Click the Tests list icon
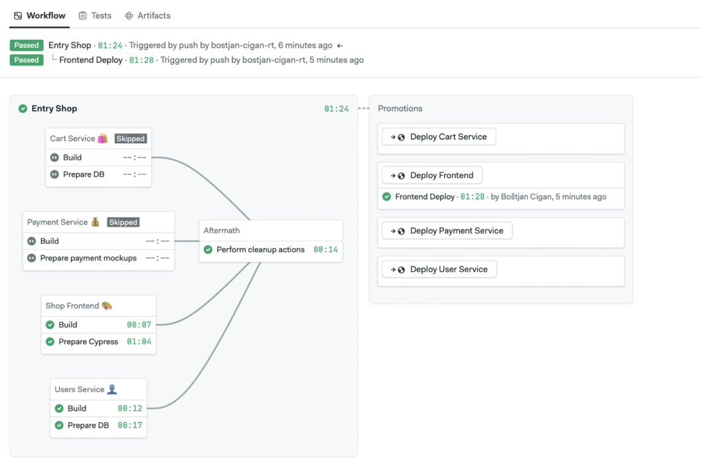701x466 pixels. point(84,15)
